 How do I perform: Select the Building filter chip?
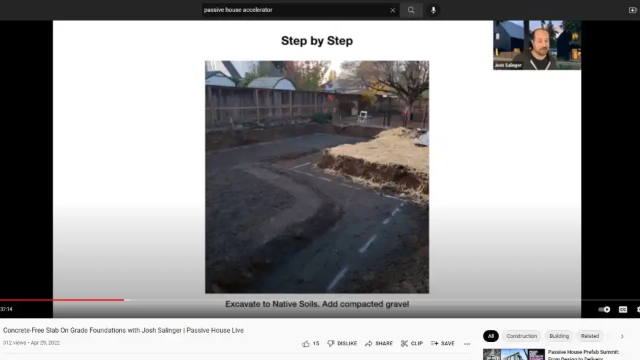[x=559, y=336]
